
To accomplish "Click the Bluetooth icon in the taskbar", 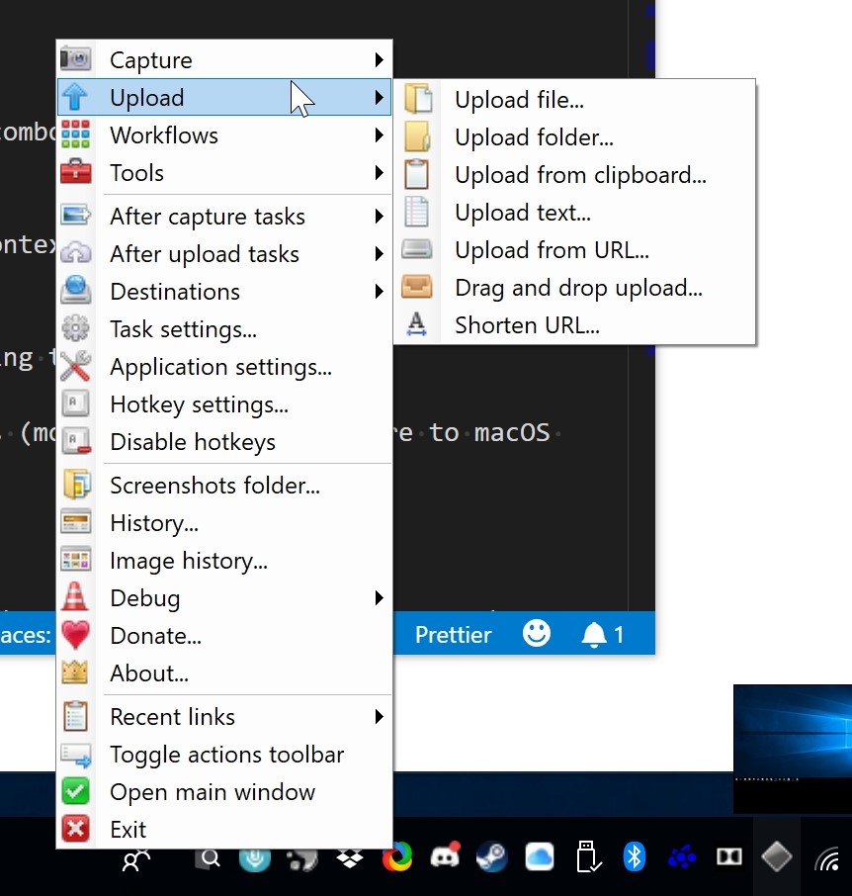I will (634, 856).
